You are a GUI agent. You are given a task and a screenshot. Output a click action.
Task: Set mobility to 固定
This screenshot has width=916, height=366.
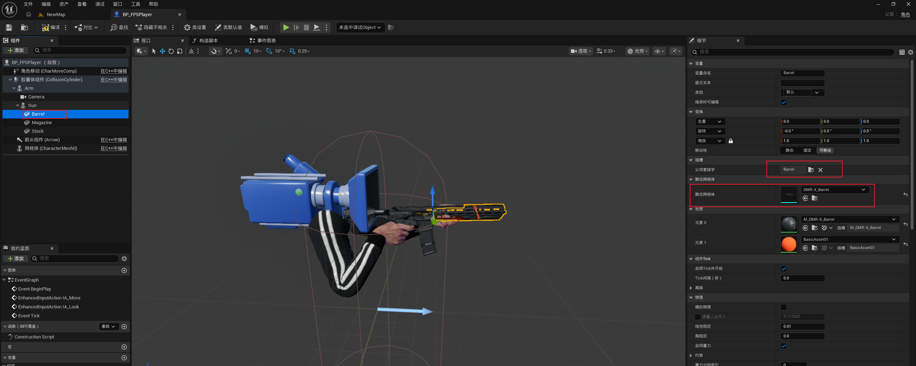click(807, 151)
